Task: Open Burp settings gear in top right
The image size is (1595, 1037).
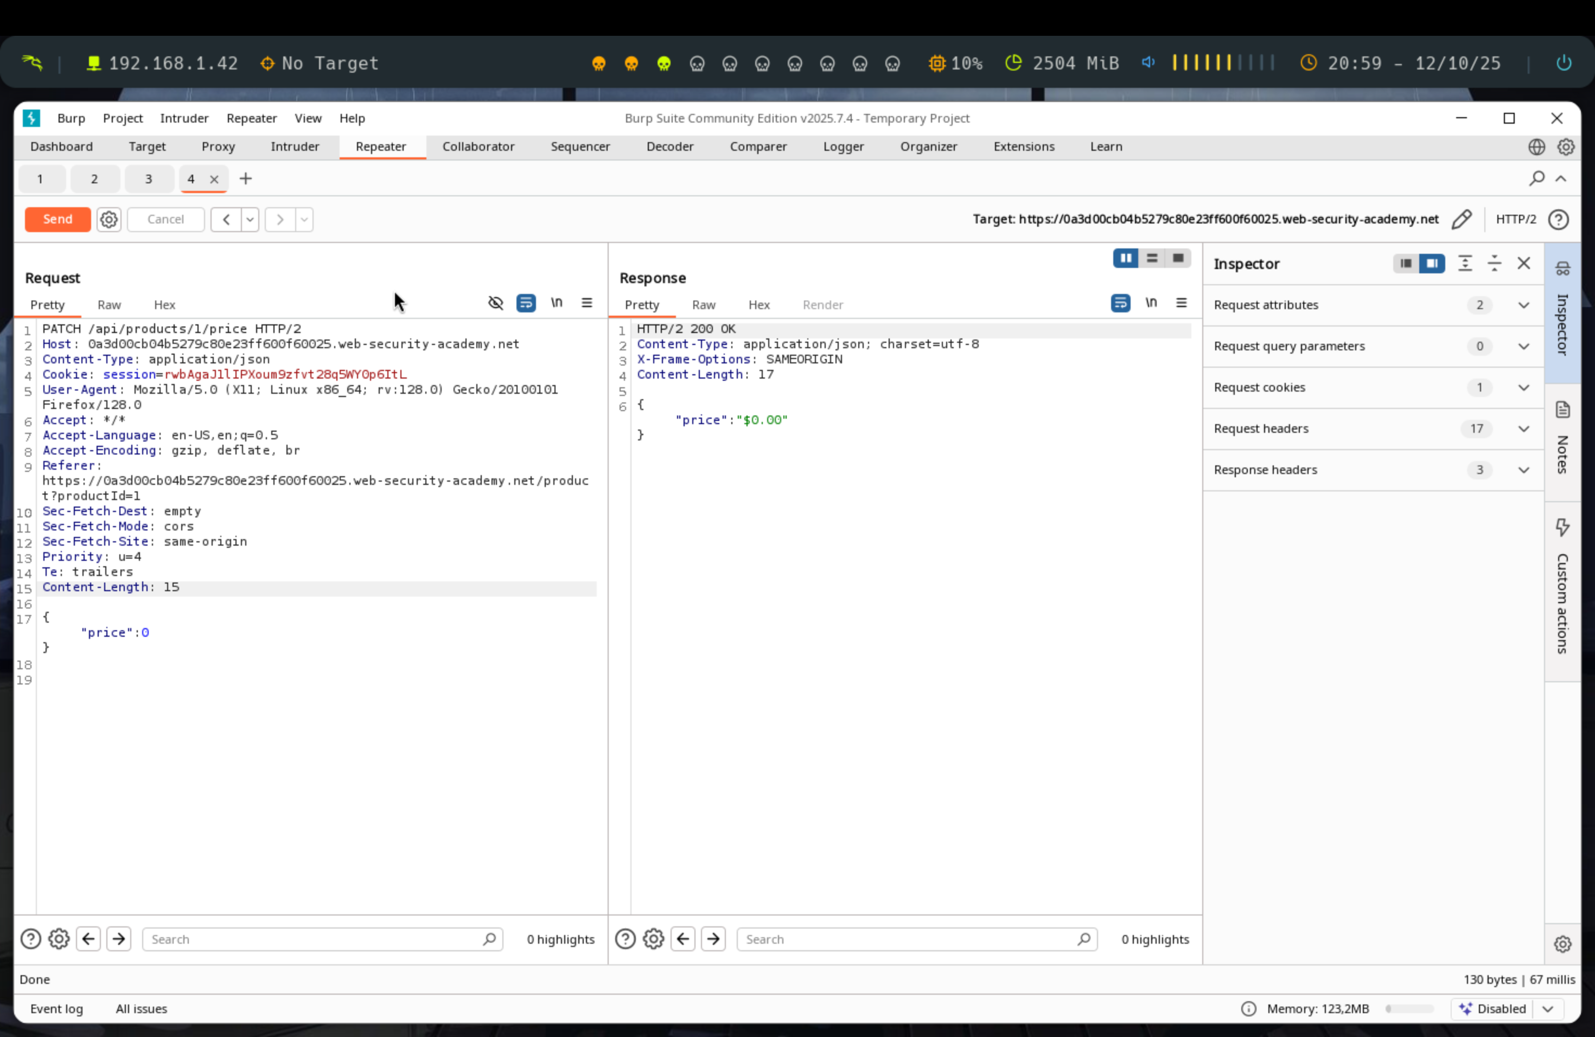Action: [x=1566, y=146]
